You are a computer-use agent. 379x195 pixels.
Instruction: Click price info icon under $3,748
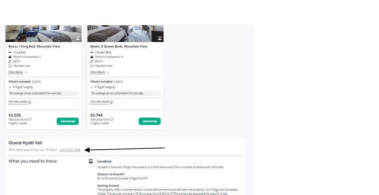point(112,119)
